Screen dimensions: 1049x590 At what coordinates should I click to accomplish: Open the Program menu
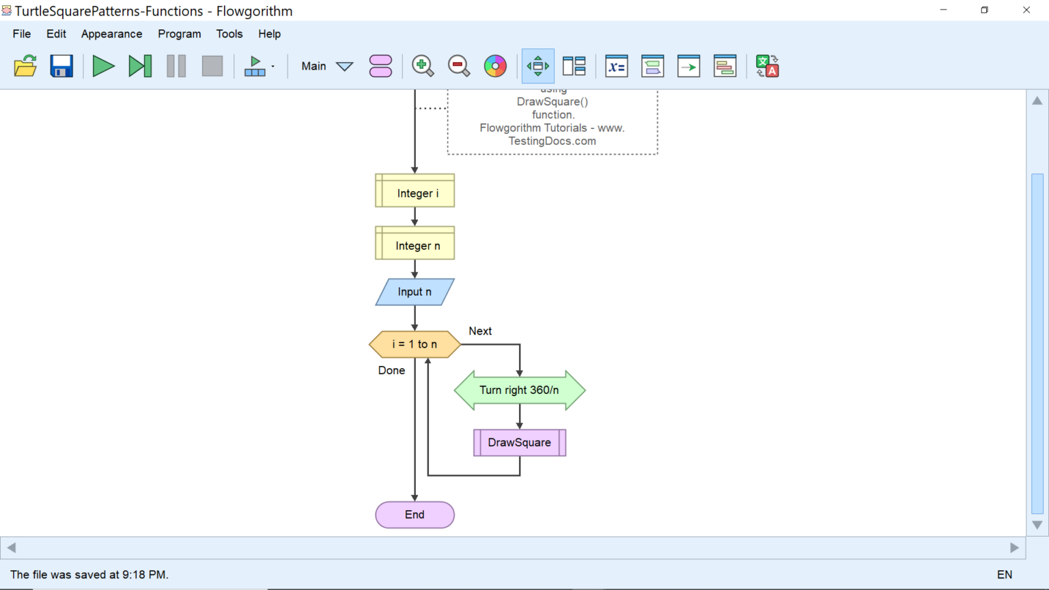click(x=179, y=33)
